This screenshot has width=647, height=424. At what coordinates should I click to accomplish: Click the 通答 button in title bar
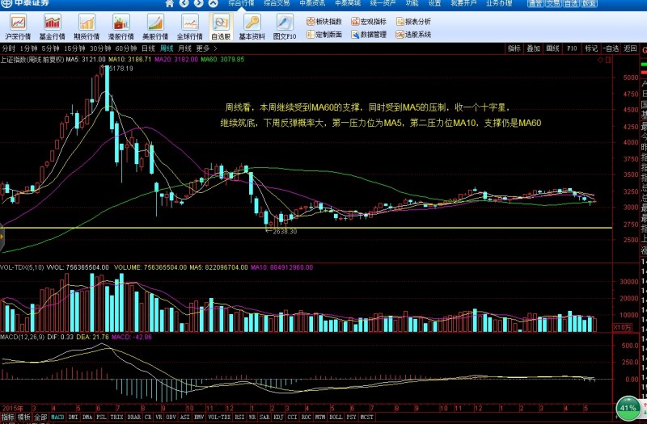(x=536, y=3)
